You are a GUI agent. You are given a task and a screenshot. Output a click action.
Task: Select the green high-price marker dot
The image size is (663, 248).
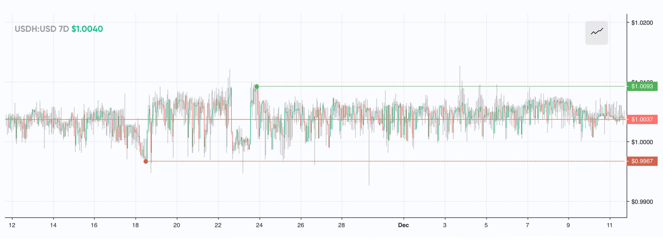click(x=257, y=87)
